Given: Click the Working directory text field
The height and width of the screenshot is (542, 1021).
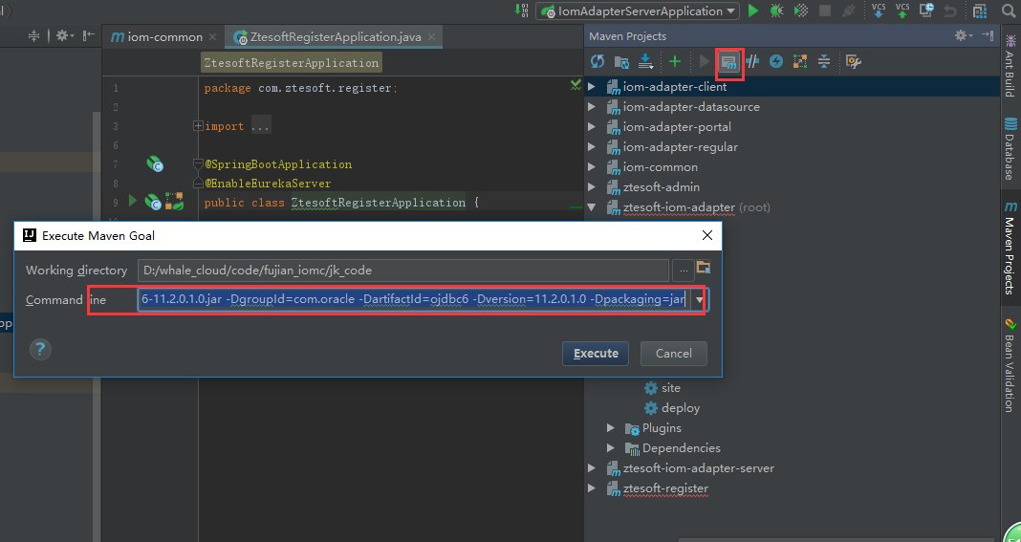Looking at the screenshot, I should pos(402,271).
